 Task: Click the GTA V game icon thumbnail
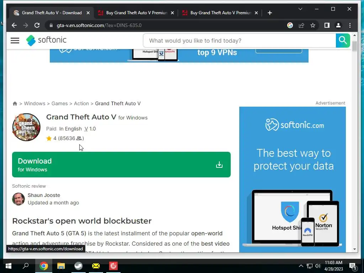click(x=26, y=127)
